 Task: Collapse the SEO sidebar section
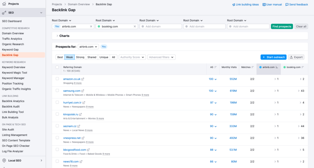tap(41, 13)
